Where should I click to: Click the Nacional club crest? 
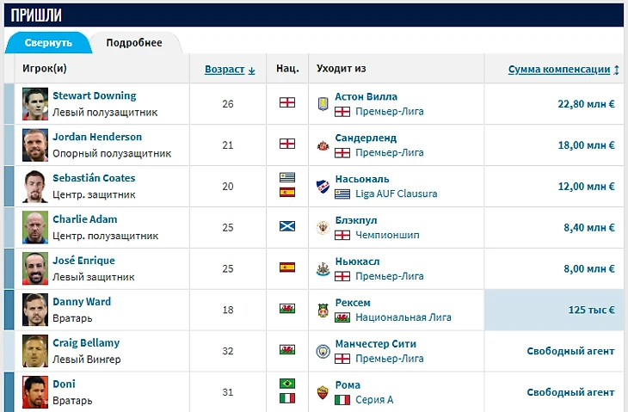(323, 186)
